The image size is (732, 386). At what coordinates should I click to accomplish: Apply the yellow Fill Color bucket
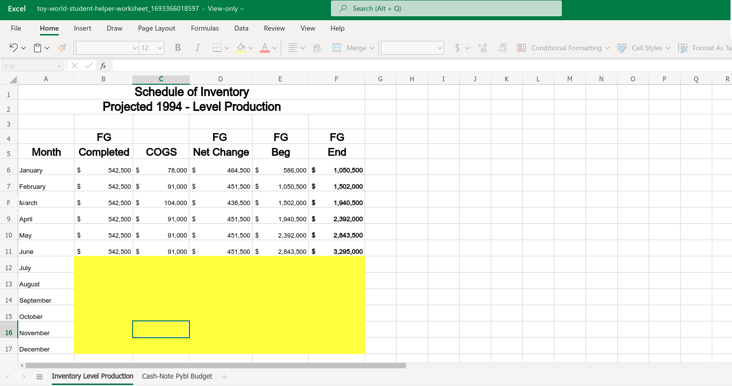241,48
